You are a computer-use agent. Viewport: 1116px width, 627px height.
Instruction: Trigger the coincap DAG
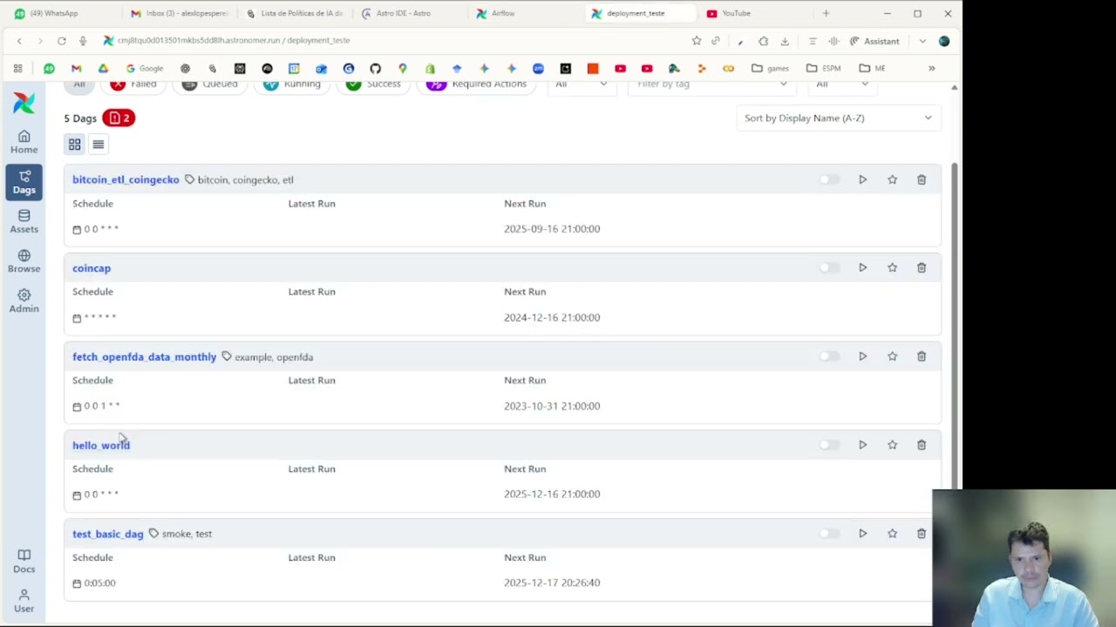(x=862, y=267)
